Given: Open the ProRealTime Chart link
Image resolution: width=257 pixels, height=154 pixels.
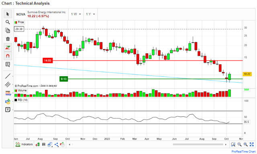Looking at the screenshot, I should point(243,152).
